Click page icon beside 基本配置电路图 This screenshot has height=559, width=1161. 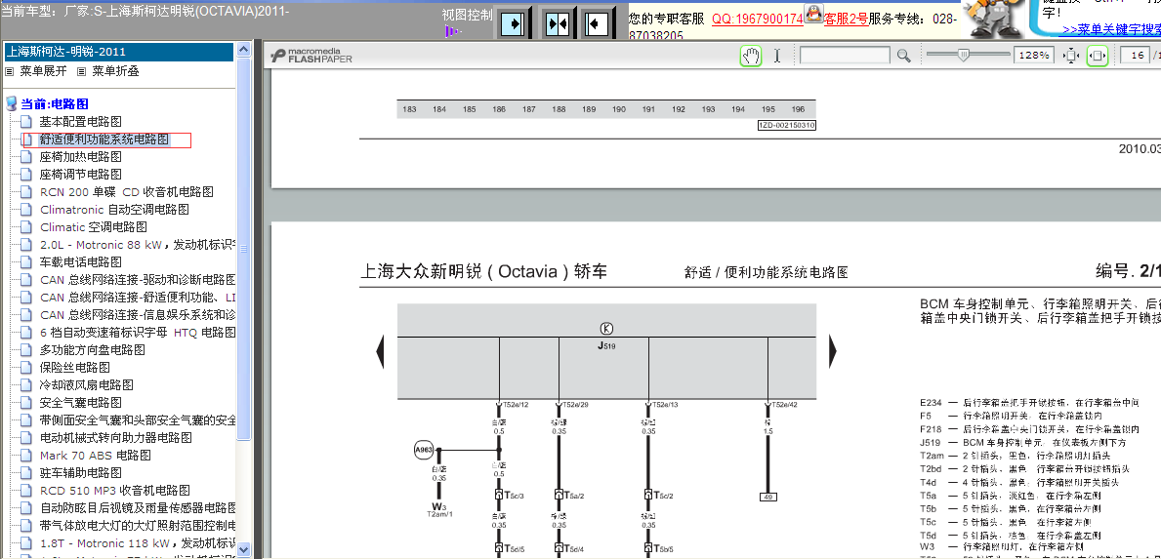click(26, 121)
